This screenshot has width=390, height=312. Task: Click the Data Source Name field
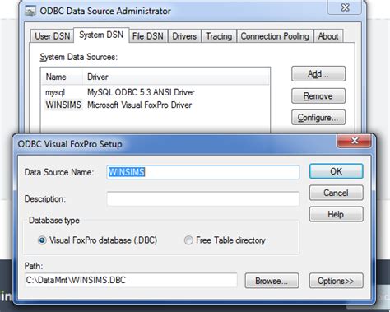click(x=203, y=172)
